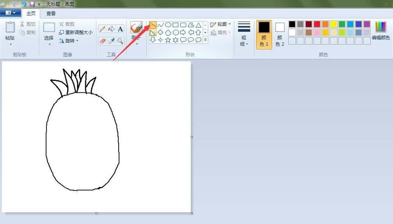Choose the Oval shape
Screen dimensions: 393x224
pyautogui.click(x=168, y=25)
